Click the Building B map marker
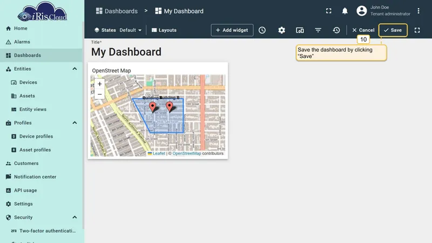Viewport: 432px width, 243px height. click(170, 106)
